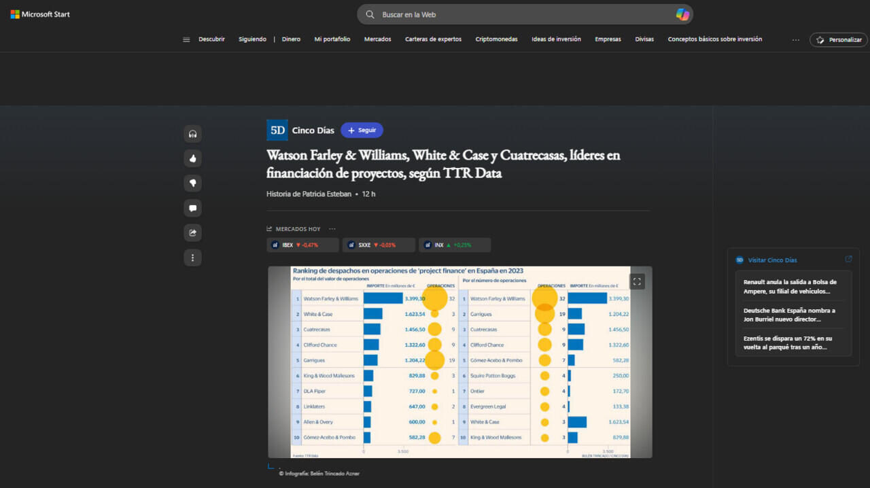Screen dimensions: 870x488
Task: Open the project finance ranking infographic
Action: pyautogui.click(x=459, y=362)
